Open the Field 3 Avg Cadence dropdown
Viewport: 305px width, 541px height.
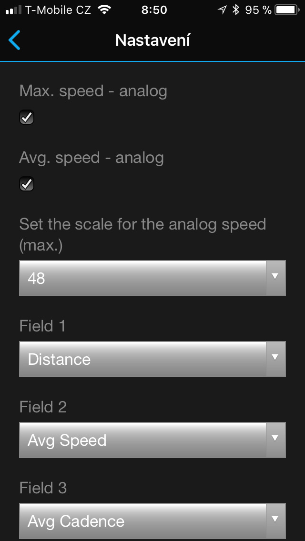pos(143,521)
